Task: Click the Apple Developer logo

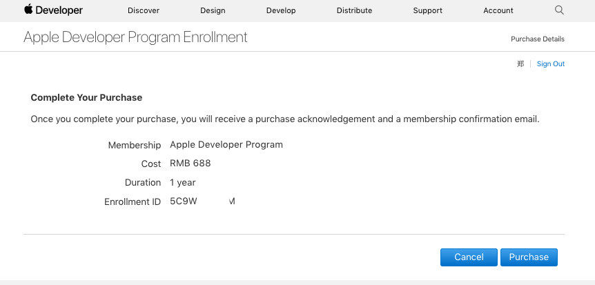Action: tap(53, 10)
